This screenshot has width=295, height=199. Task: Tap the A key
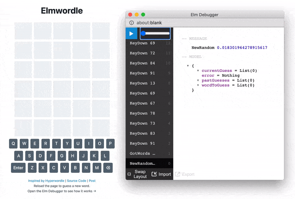19,156
